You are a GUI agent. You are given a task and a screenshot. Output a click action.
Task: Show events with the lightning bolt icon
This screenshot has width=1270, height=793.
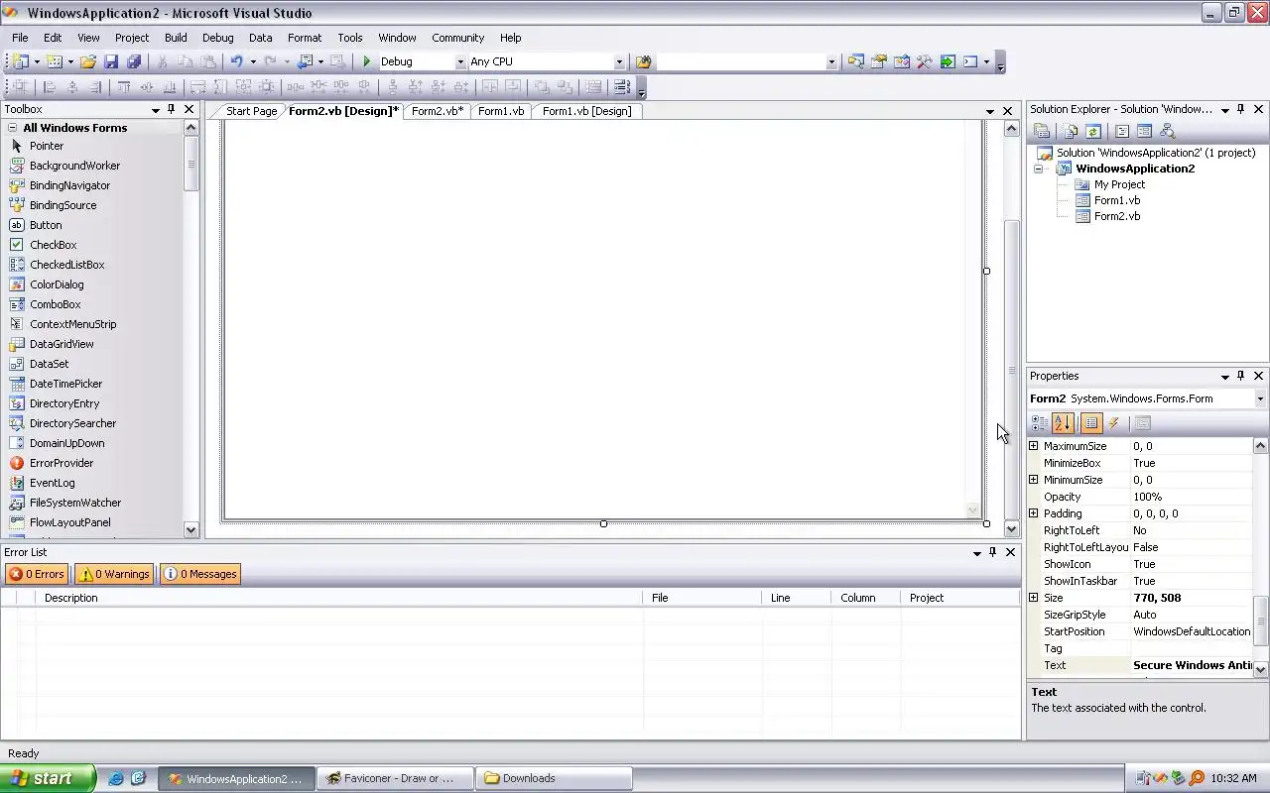[x=1114, y=423]
